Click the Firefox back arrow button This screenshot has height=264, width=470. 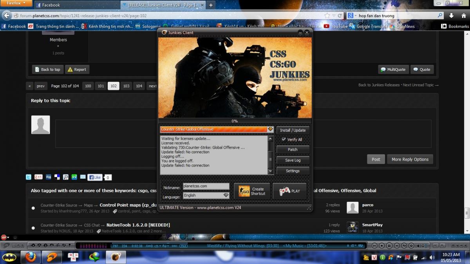[7, 16]
